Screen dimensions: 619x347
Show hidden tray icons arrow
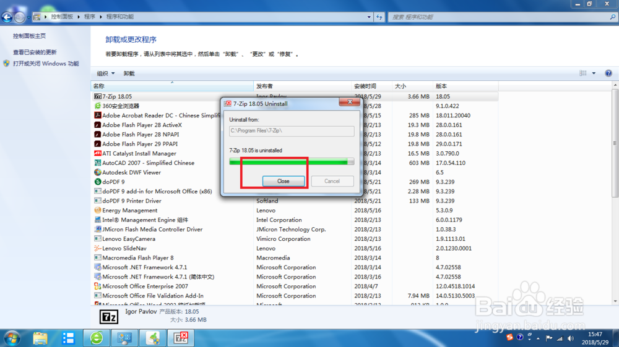(538, 338)
